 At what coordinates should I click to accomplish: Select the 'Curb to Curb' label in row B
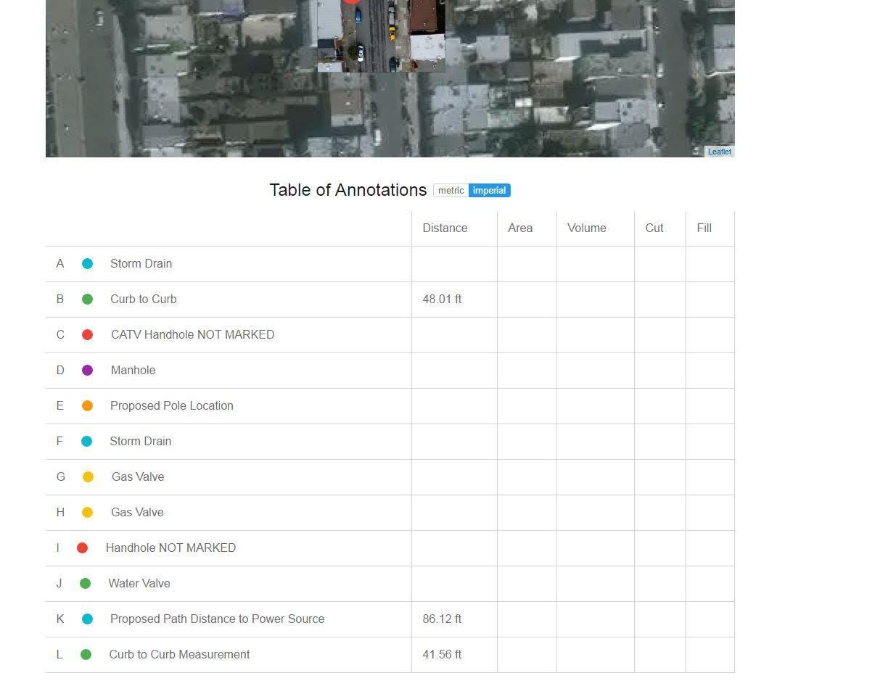143,300
